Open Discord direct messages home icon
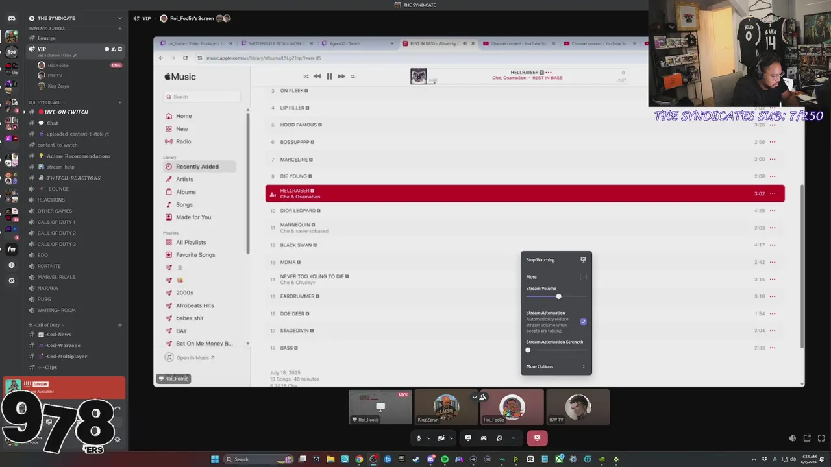831x467 pixels. [x=11, y=18]
